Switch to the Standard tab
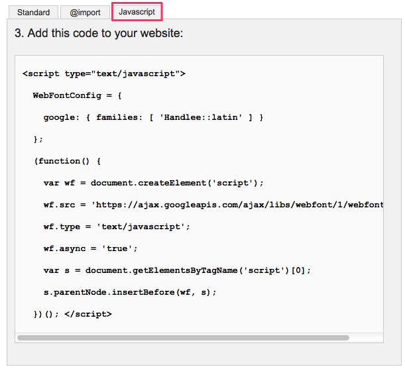The height and width of the screenshot is (371, 405). (33, 13)
